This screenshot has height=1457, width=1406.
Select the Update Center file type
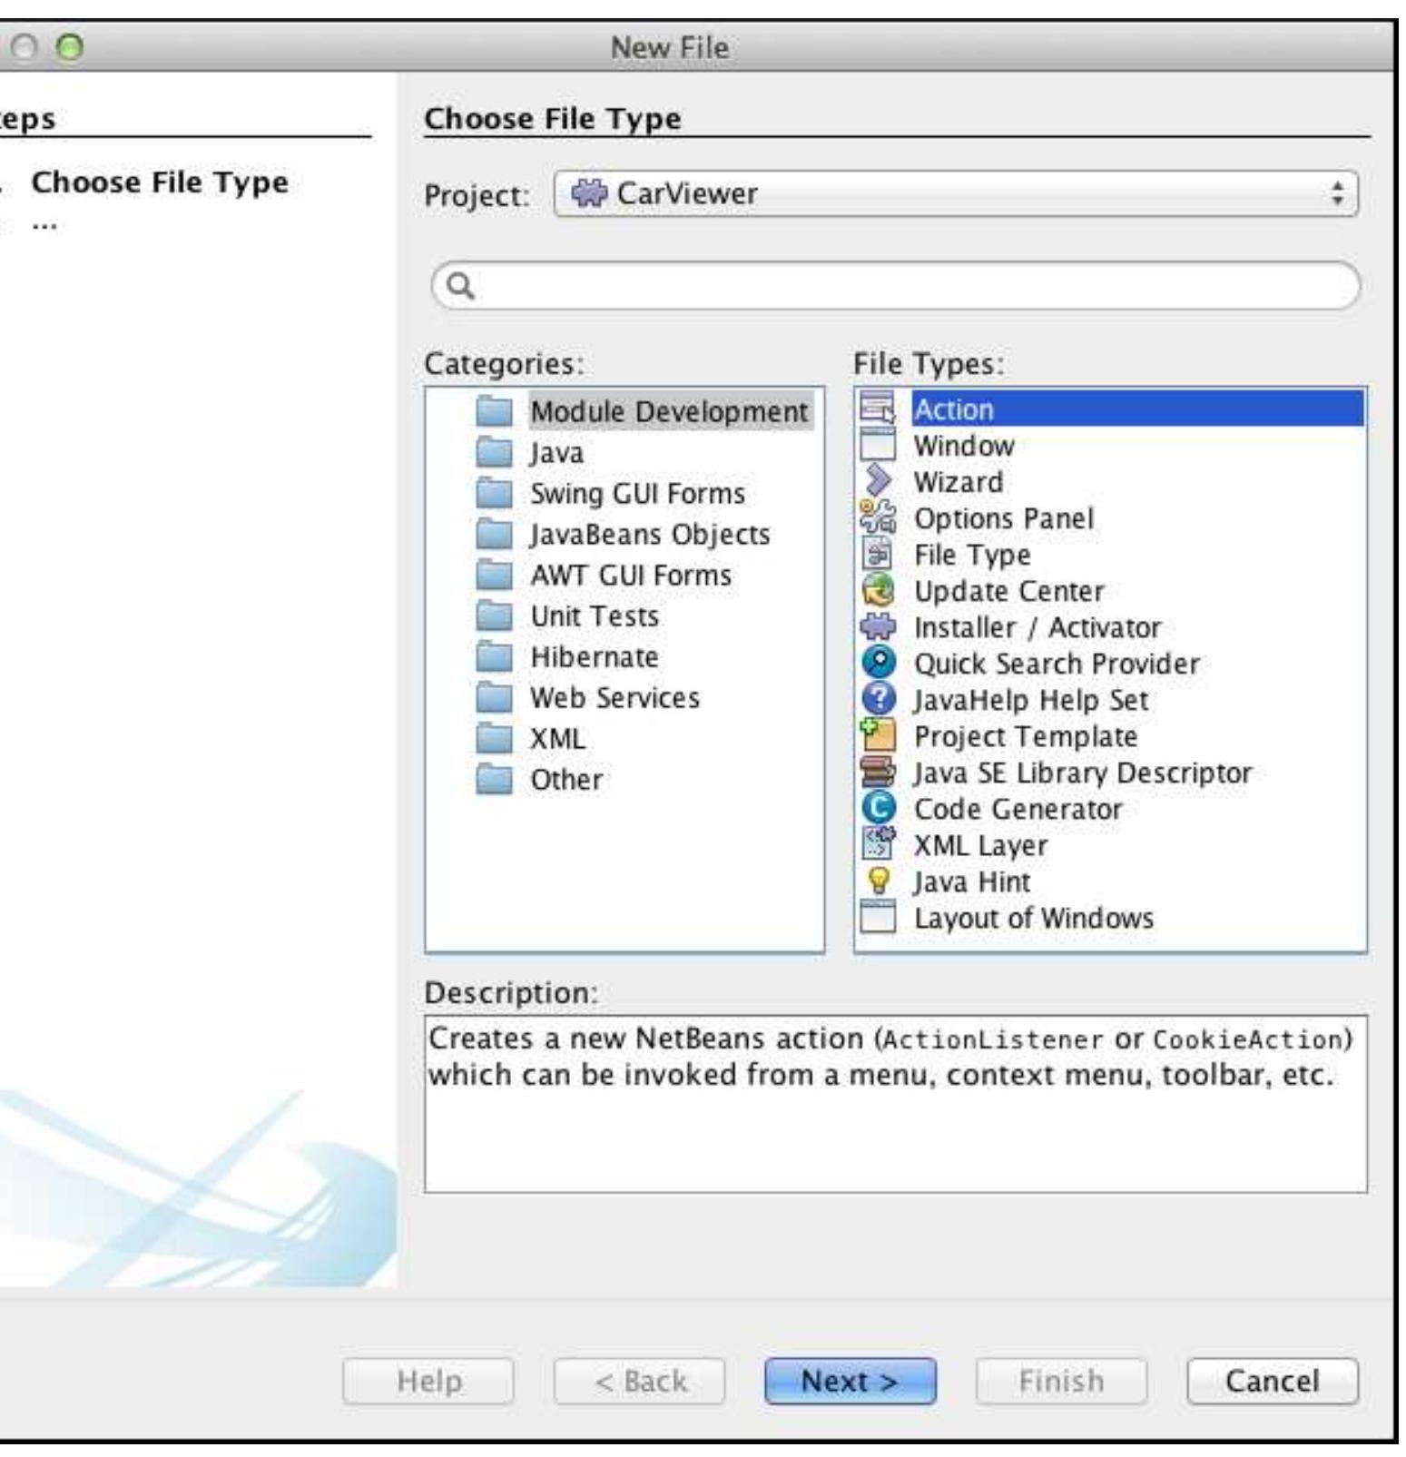coord(1008,590)
